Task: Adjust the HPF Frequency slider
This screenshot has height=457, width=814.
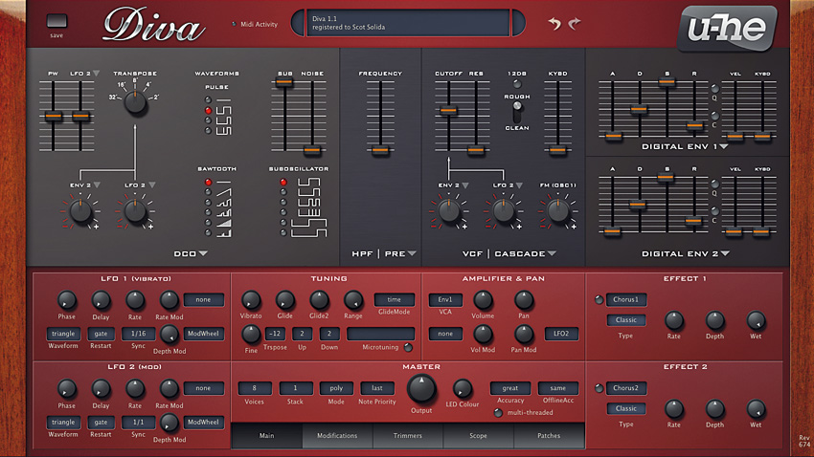Action: click(380, 150)
